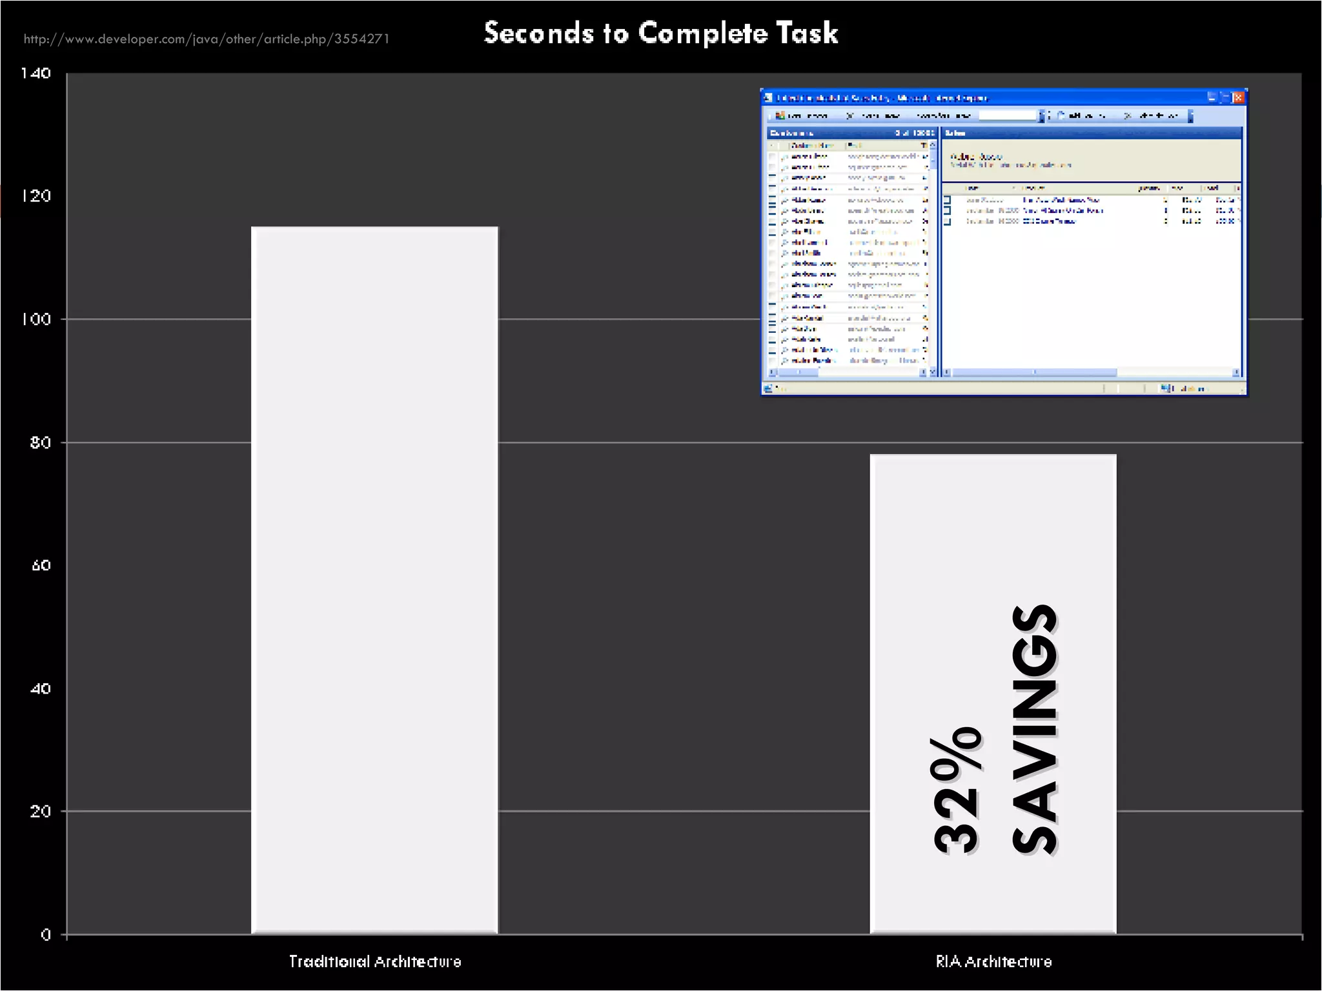Click the RIA Architecture bar

click(x=993, y=694)
